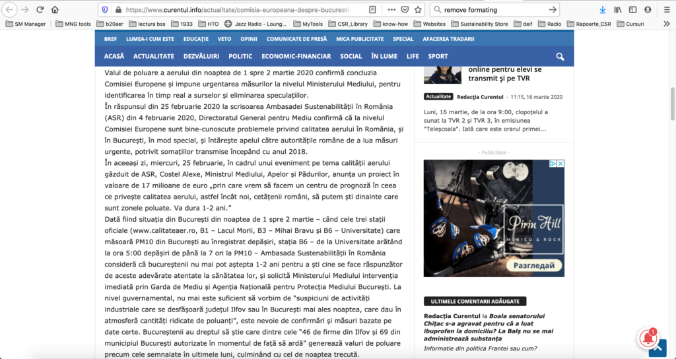Open the DEZVĂLUIRI section

(201, 57)
